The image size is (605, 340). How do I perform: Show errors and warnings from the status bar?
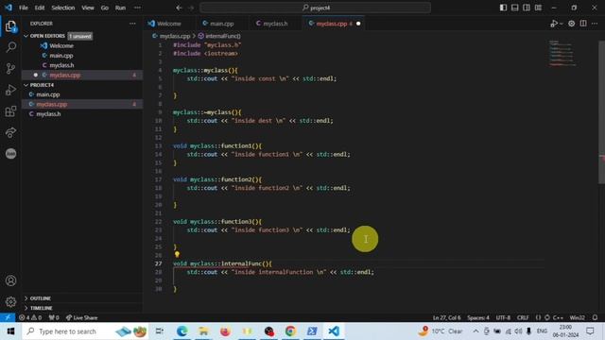pyautogui.click(x=30, y=317)
